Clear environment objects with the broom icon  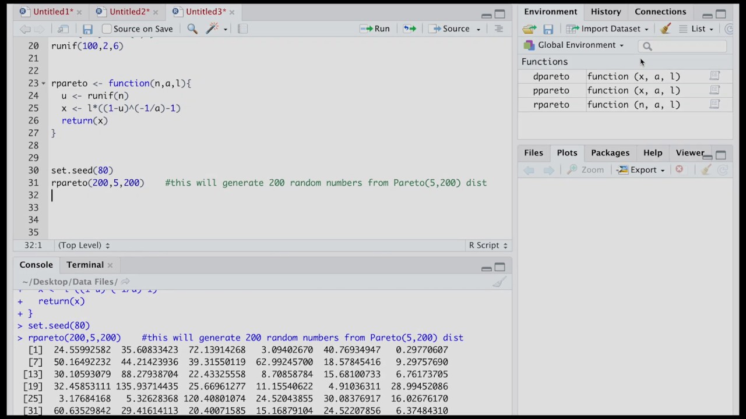[x=666, y=29]
